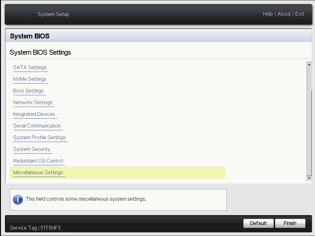
Task: Click the System BIOS title
Action: [30, 36]
